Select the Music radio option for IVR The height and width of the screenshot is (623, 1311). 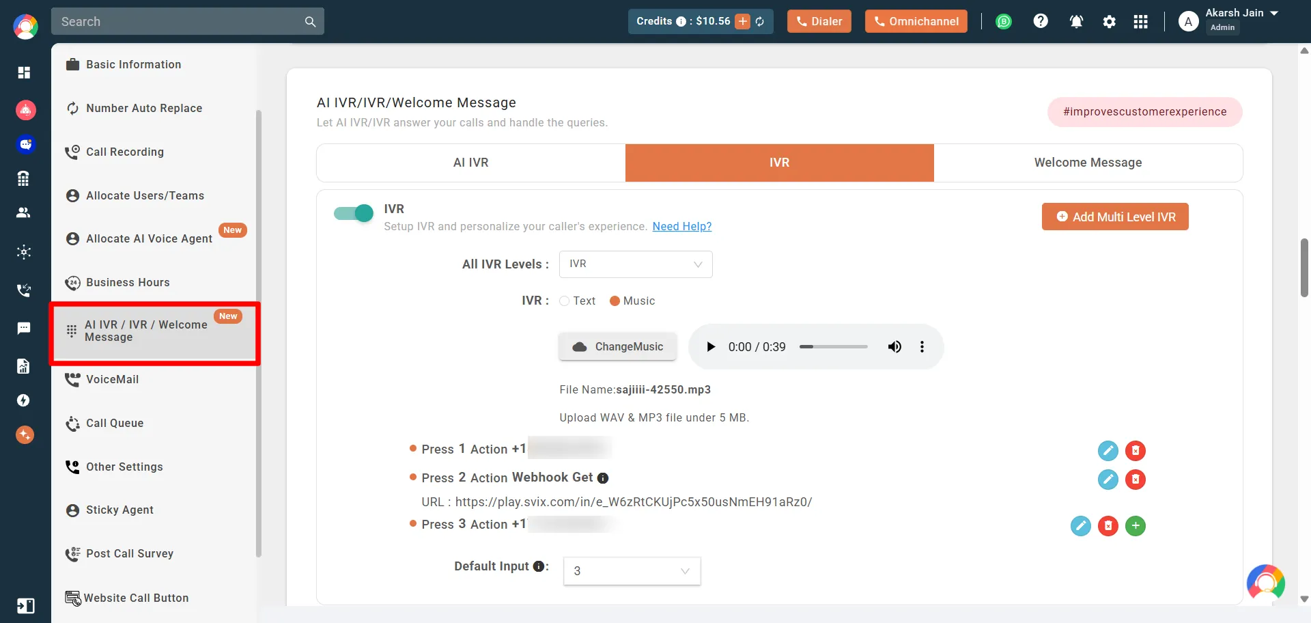pos(615,301)
